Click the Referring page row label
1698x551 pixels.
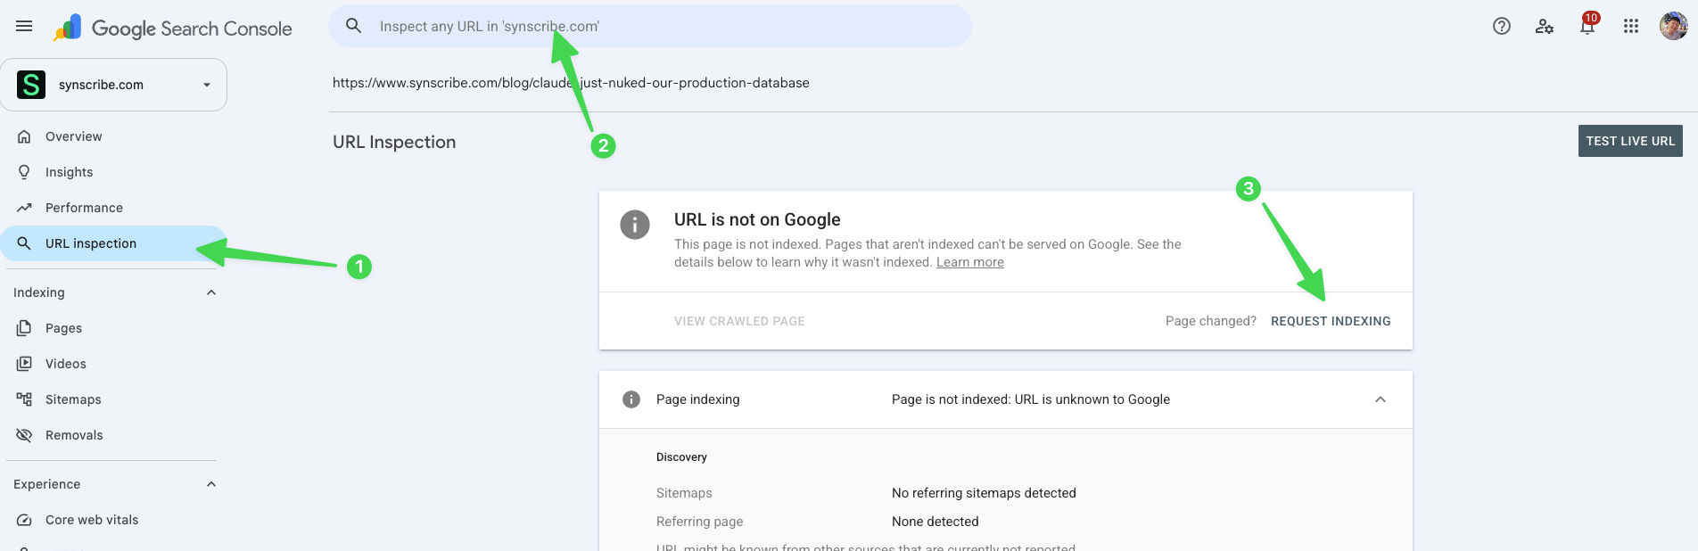699,522
